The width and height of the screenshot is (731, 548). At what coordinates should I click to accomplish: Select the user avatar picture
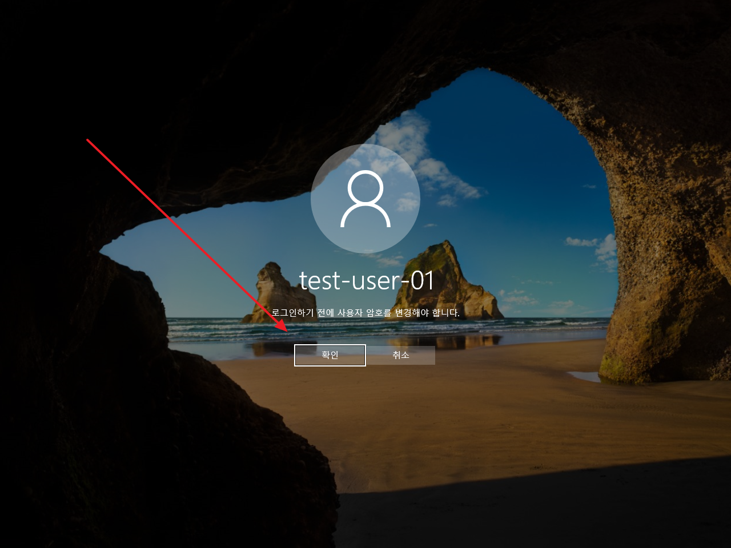[365, 199]
